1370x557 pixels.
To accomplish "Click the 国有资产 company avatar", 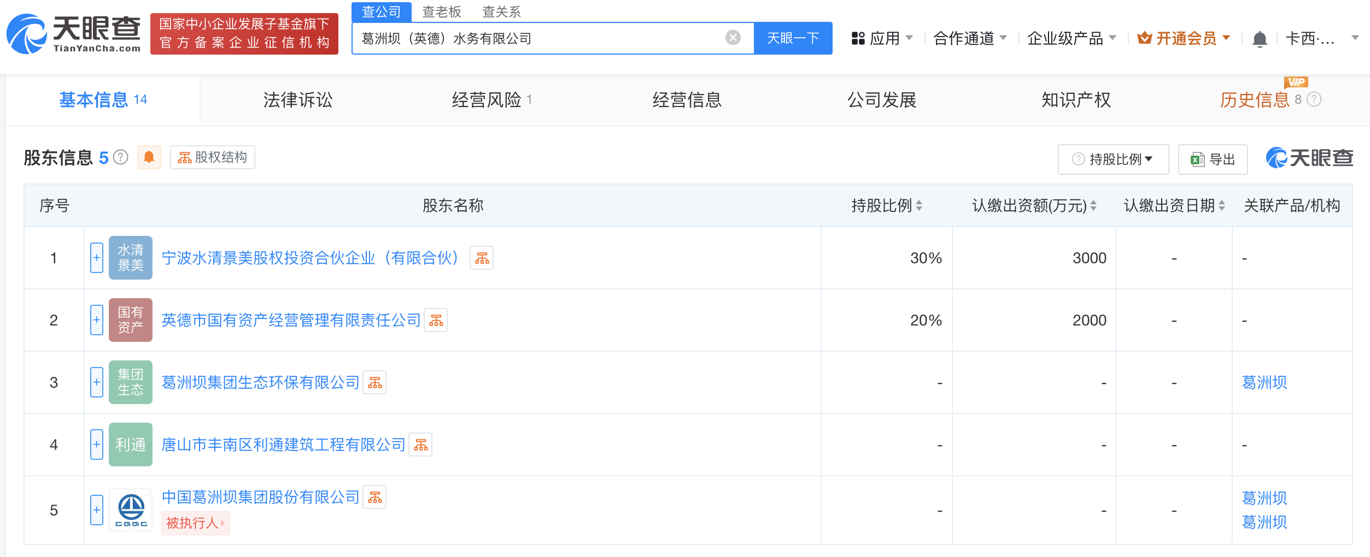I will (131, 320).
